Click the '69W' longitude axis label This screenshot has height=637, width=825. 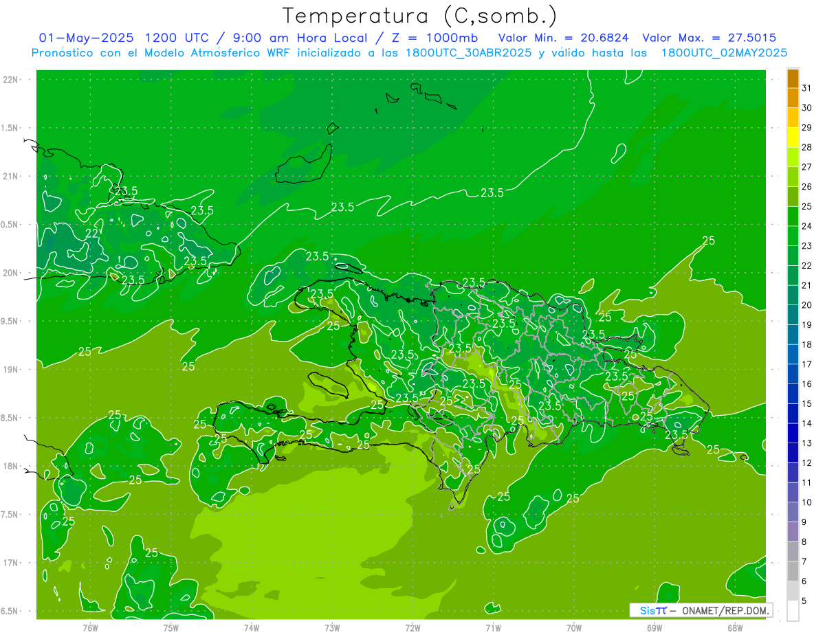point(654,627)
